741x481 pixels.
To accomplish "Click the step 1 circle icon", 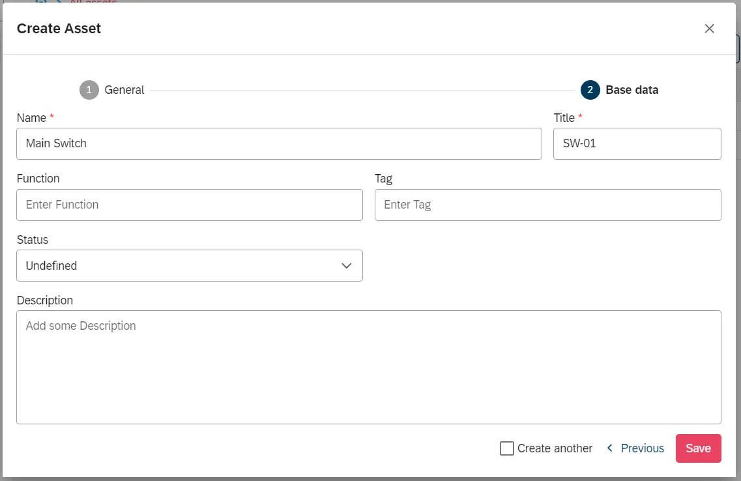I will pos(89,90).
